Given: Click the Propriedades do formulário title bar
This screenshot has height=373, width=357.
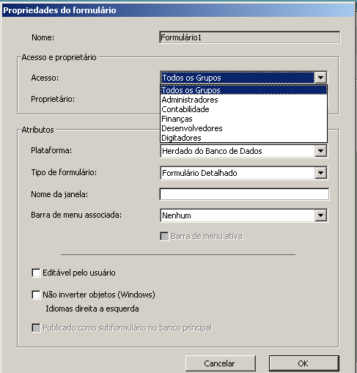Looking at the screenshot, I should pos(178,10).
